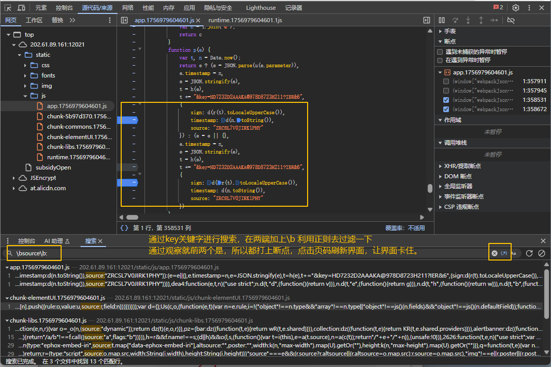Click the 不适用 coverage link
551x367 pixels.
(x=416, y=228)
